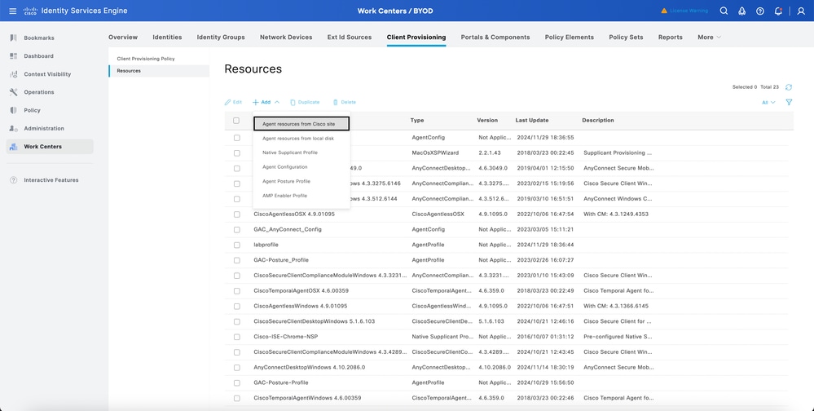Sort by the Type column header
The height and width of the screenshot is (411, 814).
click(417, 121)
